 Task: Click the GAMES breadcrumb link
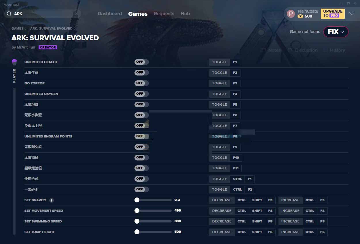point(17,29)
